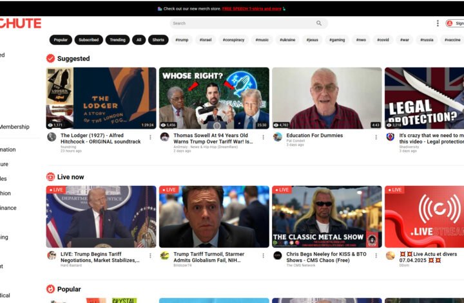Open the .LIVESTREAM red thumbnail
The image size is (464, 303).
[424, 216]
